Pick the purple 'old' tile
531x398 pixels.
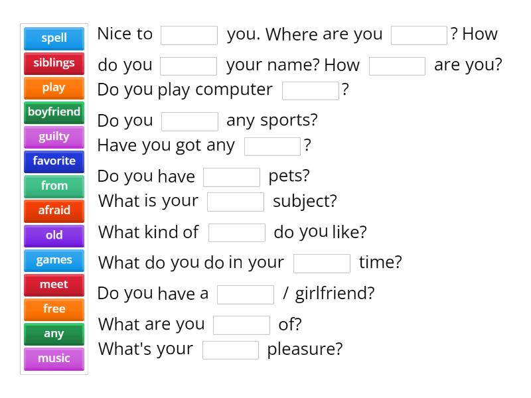click(x=53, y=235)
